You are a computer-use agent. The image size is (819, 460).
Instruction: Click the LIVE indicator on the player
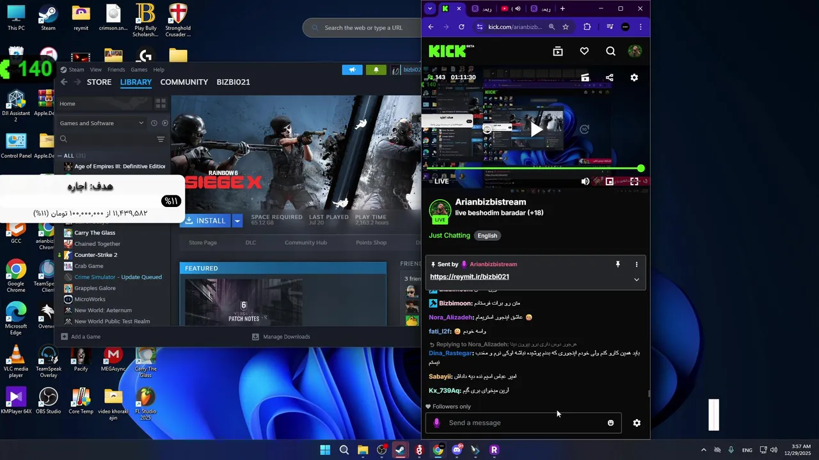(441, 181)
